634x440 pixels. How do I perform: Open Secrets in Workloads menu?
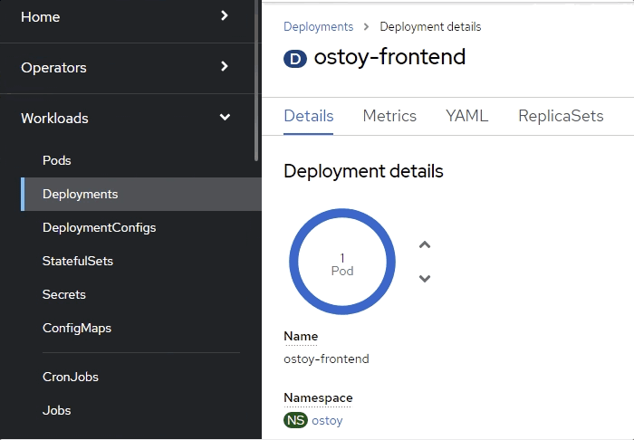pyautogui.click(x=64, y=294)
